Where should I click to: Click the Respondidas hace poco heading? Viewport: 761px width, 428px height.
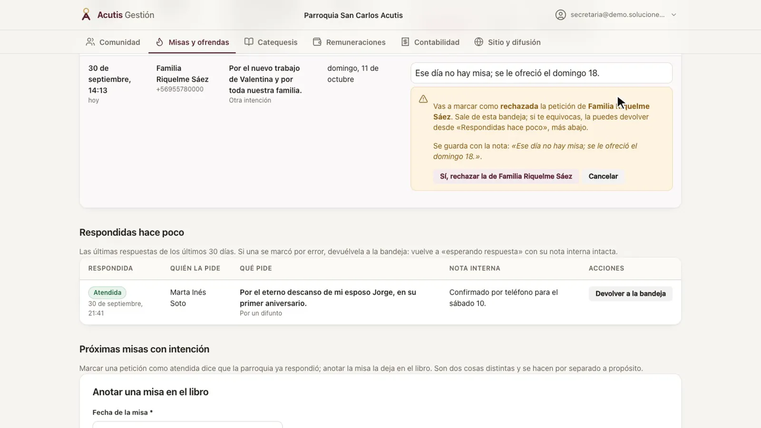click(132, 233)
